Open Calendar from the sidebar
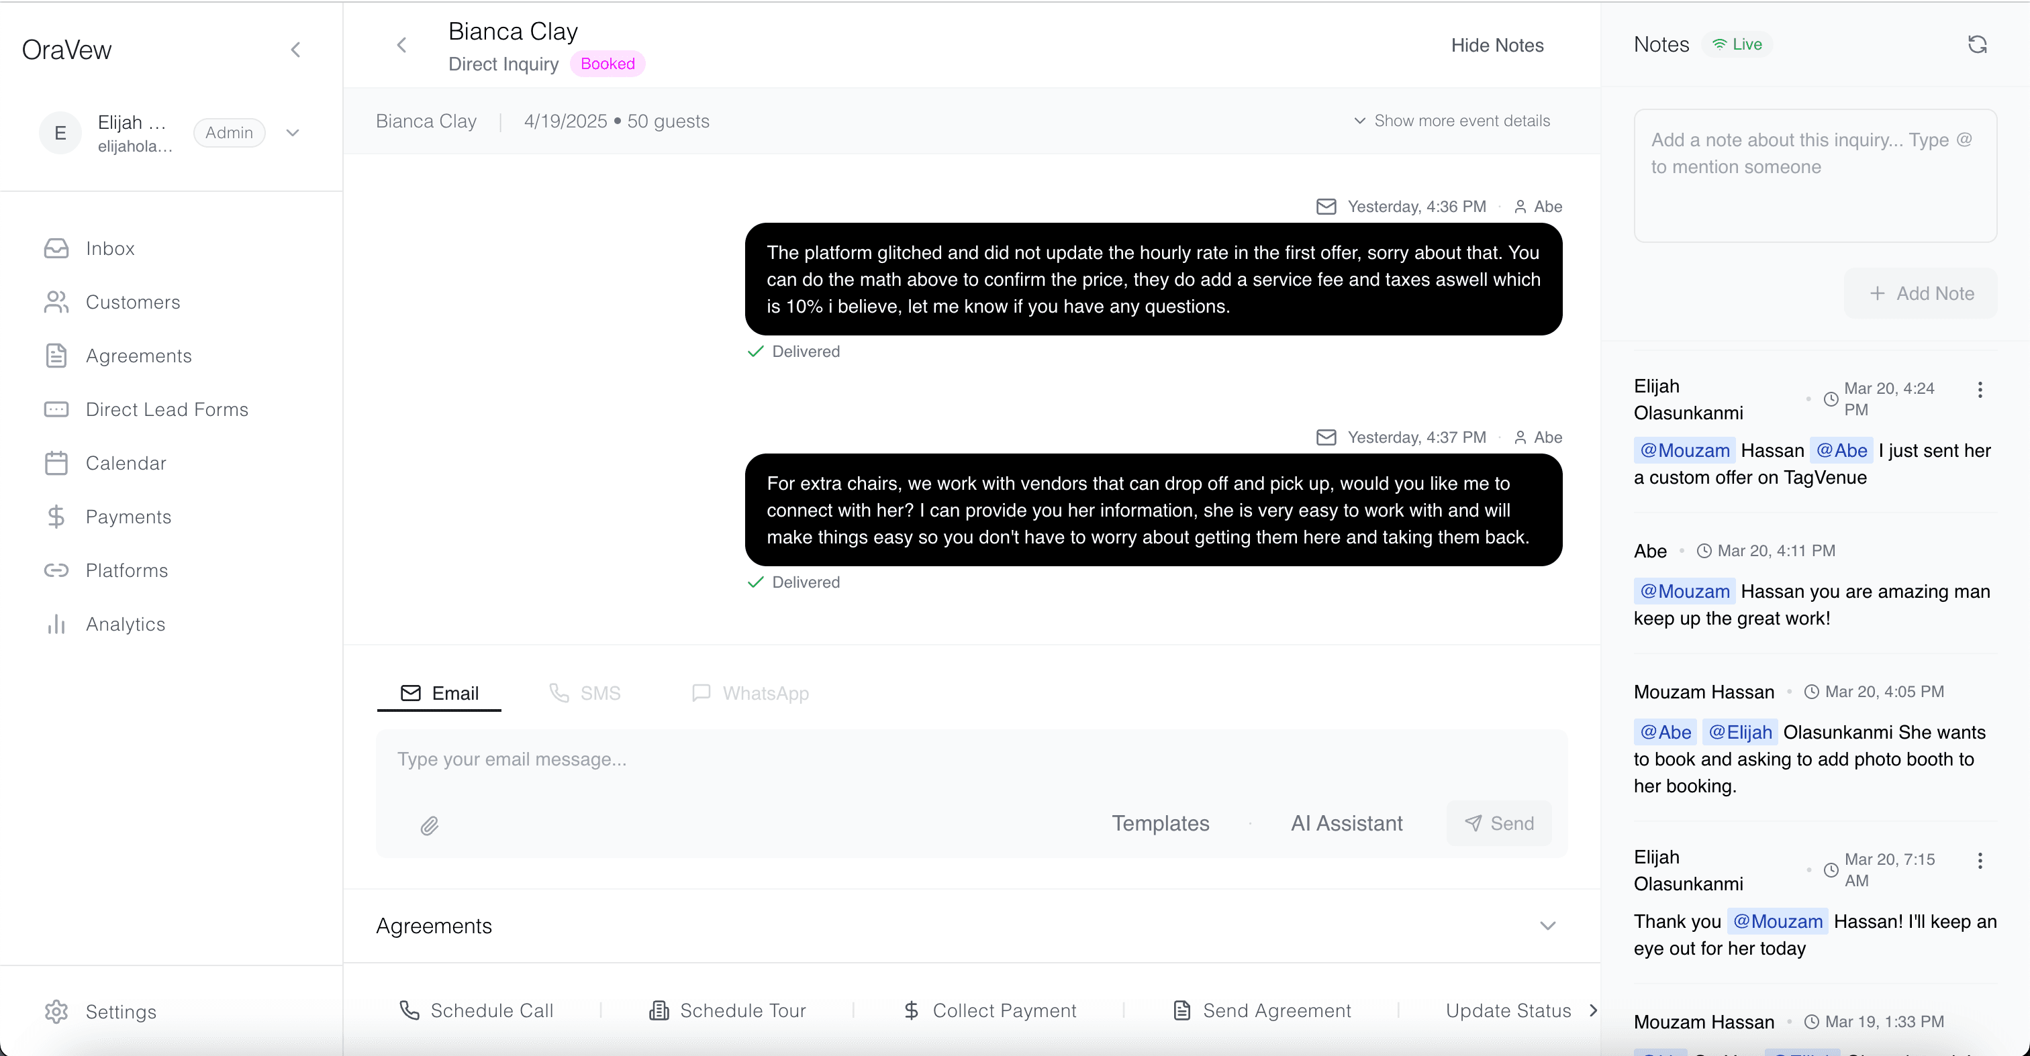The image size is (2030, 1056). [126, 464]
